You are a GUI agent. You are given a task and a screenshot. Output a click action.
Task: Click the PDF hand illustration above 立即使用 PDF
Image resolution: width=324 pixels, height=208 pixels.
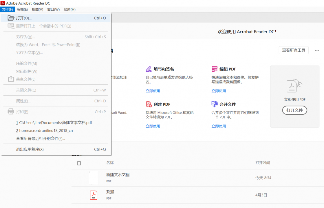(294, 86)
